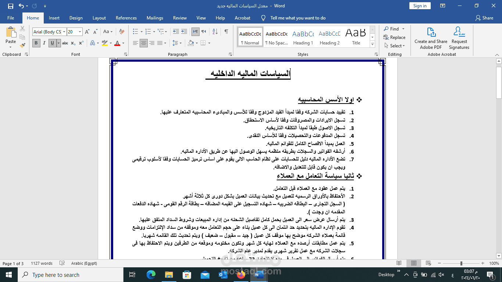The image size is (502, 282).
Task: Click the zoom slider in status bar
Action: pyautogui.click(x=461, y=263)
